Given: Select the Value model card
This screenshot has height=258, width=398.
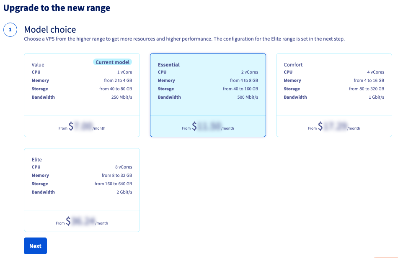Looking at the screenshot, I should 82,95.
